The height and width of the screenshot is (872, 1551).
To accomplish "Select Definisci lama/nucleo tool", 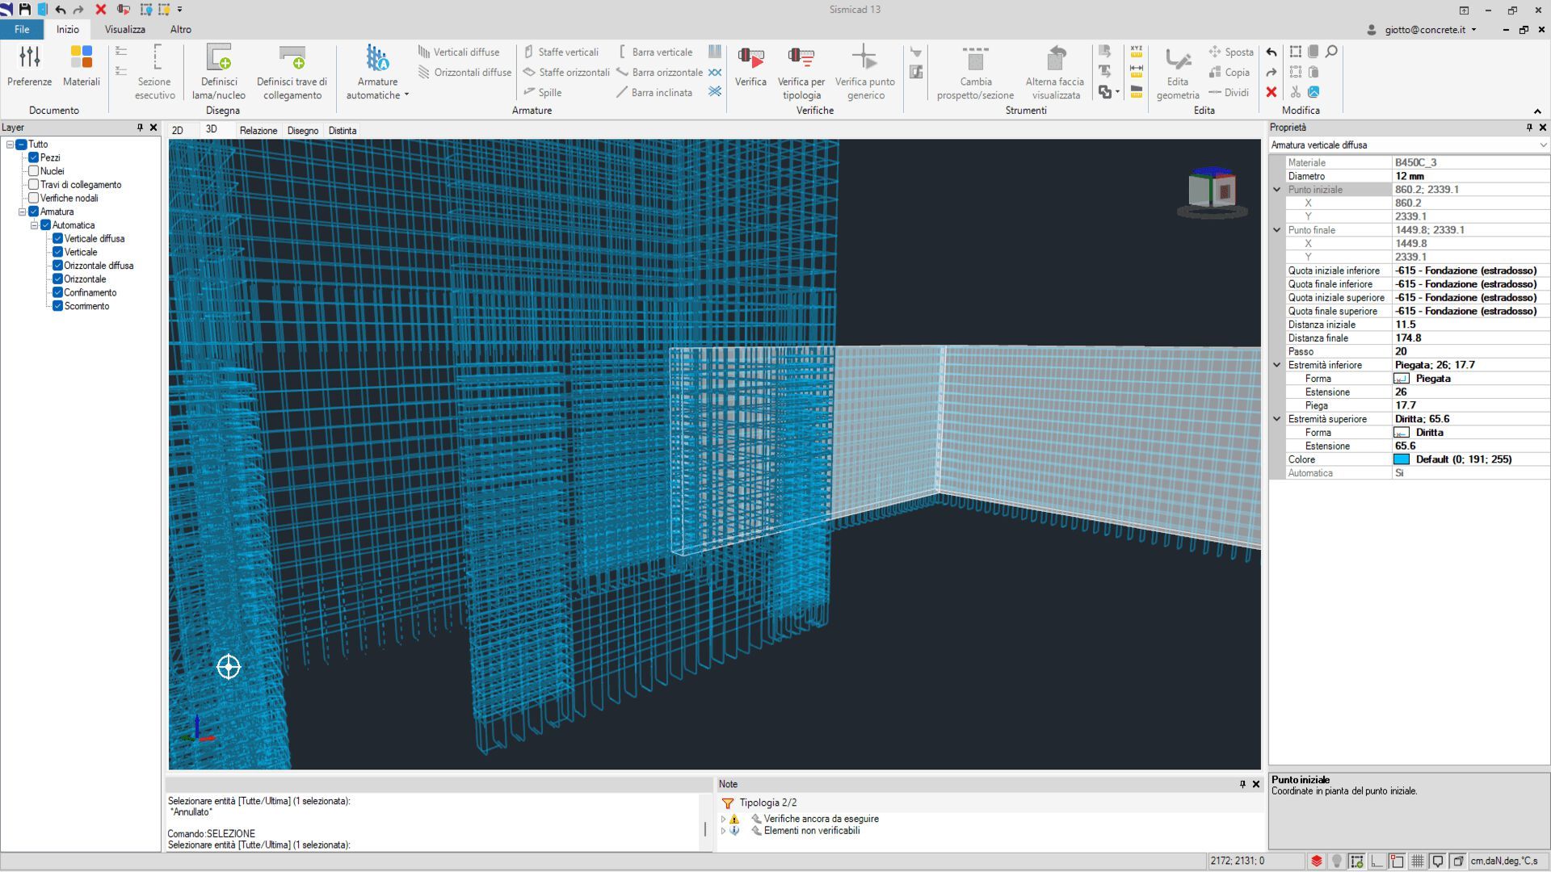I will click(x=219, y=57).
